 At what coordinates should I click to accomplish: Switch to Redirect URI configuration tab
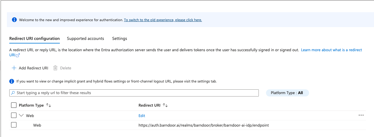[34, 38]
